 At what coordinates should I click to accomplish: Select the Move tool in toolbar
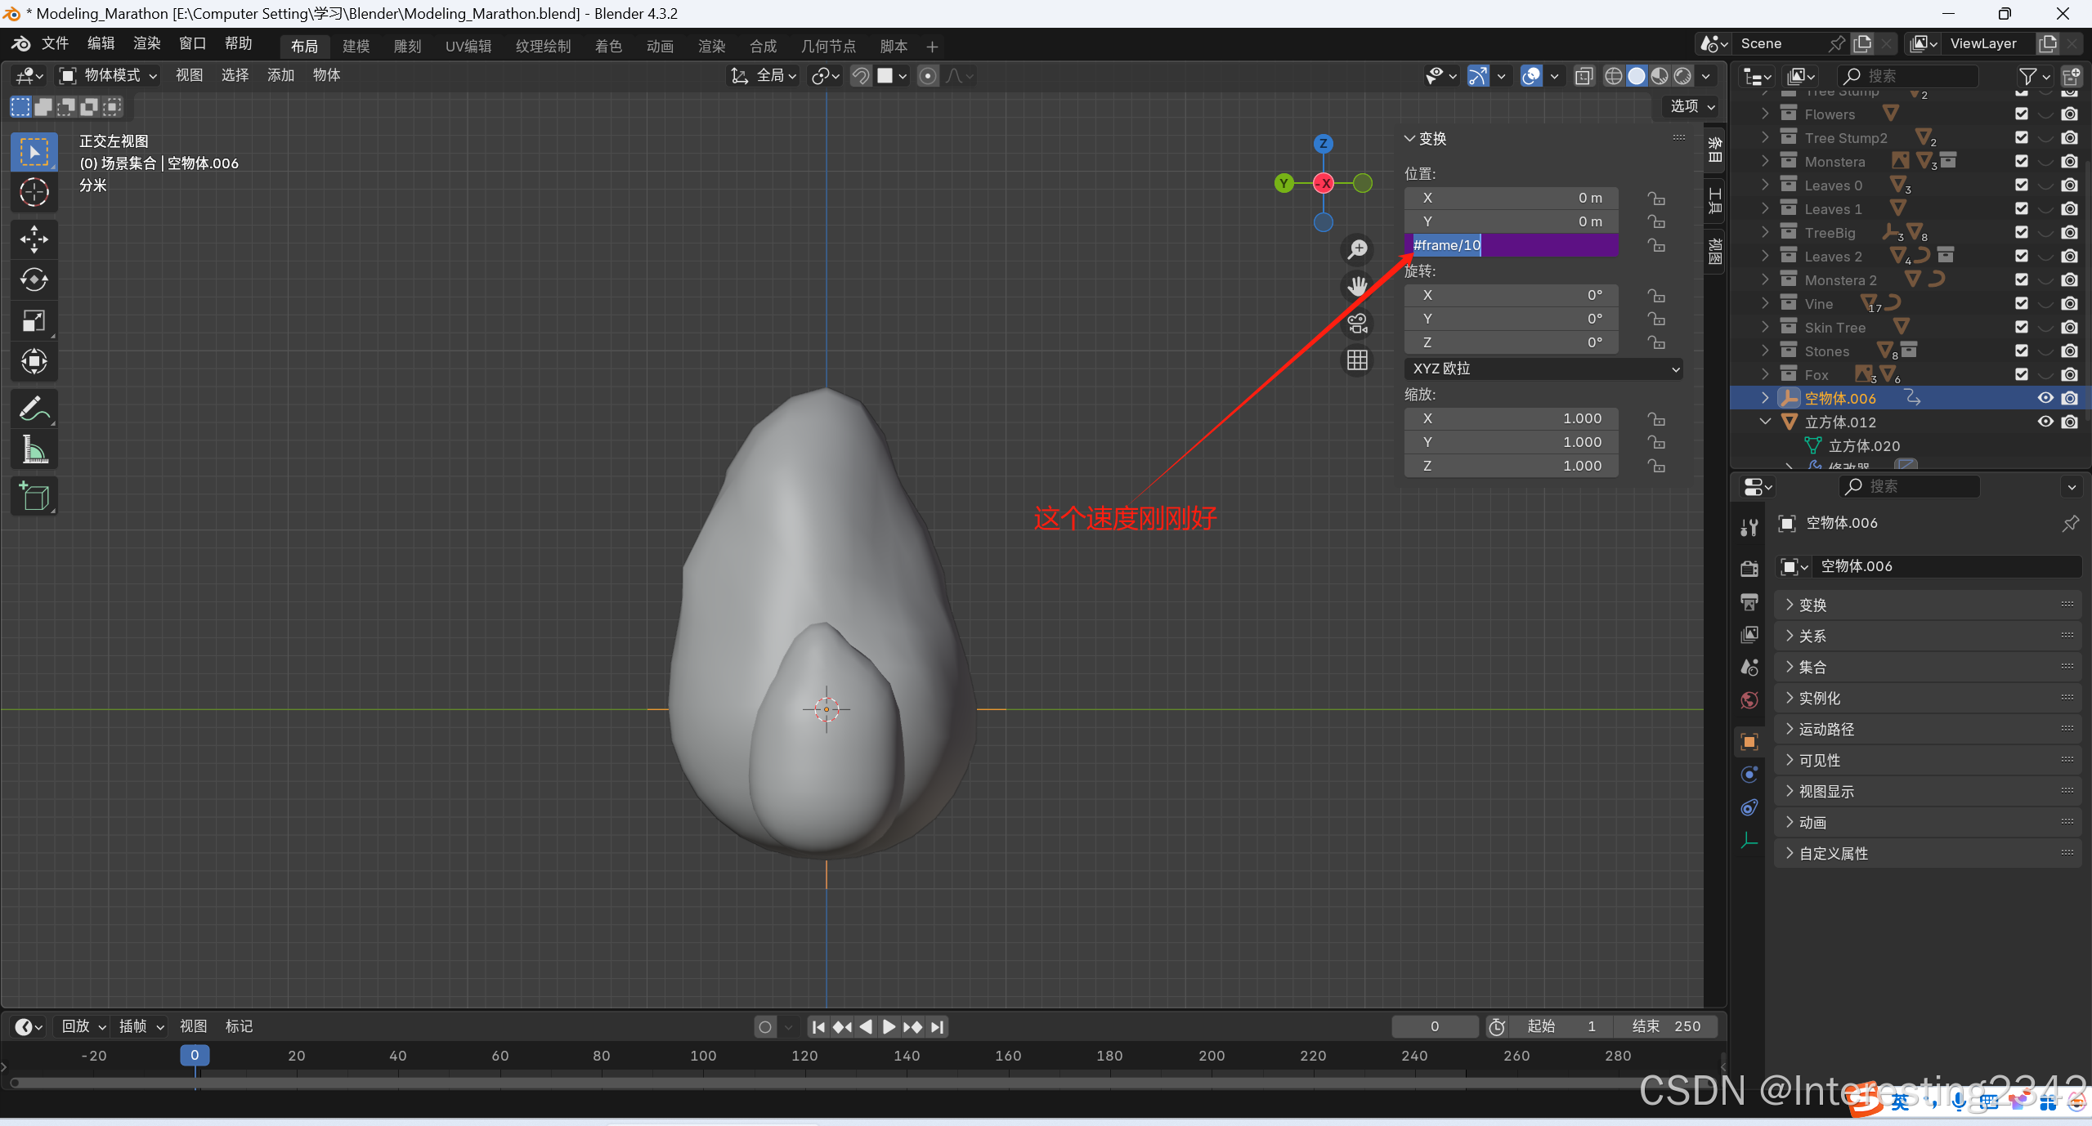coord(34,239)
